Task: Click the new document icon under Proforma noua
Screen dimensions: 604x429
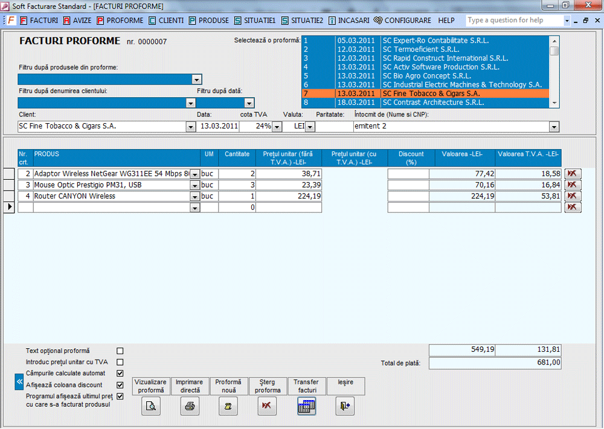Action: (228, 406)
